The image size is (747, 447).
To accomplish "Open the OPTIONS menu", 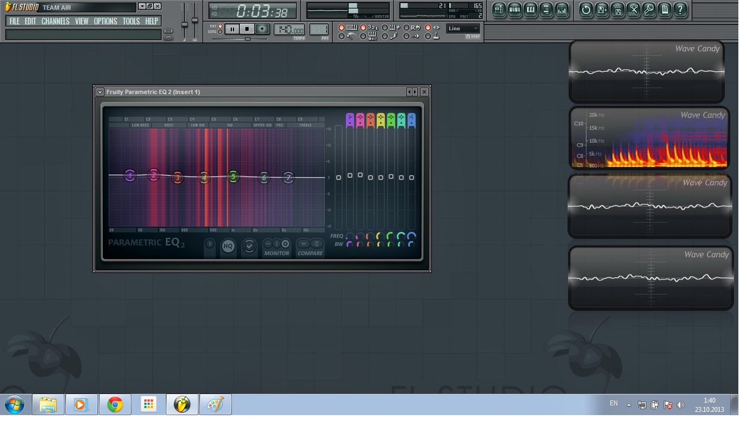I will [105, 21].
